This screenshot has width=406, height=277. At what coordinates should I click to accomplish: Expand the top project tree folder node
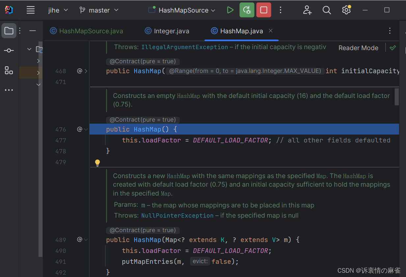point(29,49)
